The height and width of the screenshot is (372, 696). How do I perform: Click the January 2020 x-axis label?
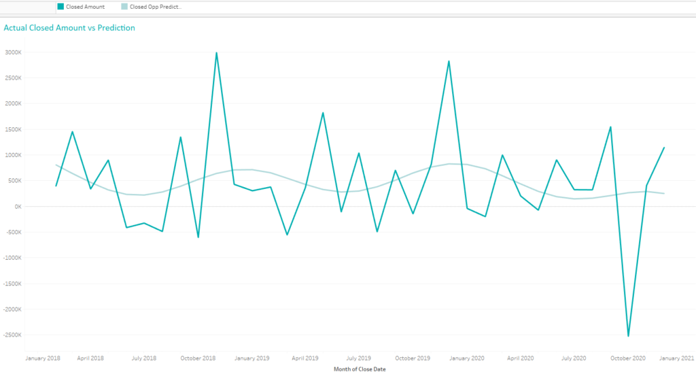(x=466, y=358)
